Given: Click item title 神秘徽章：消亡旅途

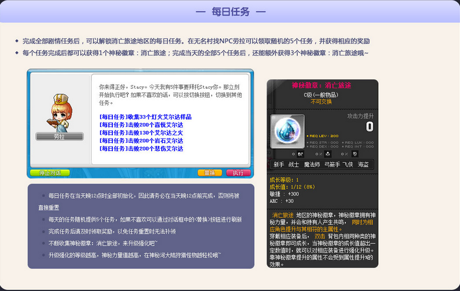Looking at the screenshot, I should pos(322,86).
